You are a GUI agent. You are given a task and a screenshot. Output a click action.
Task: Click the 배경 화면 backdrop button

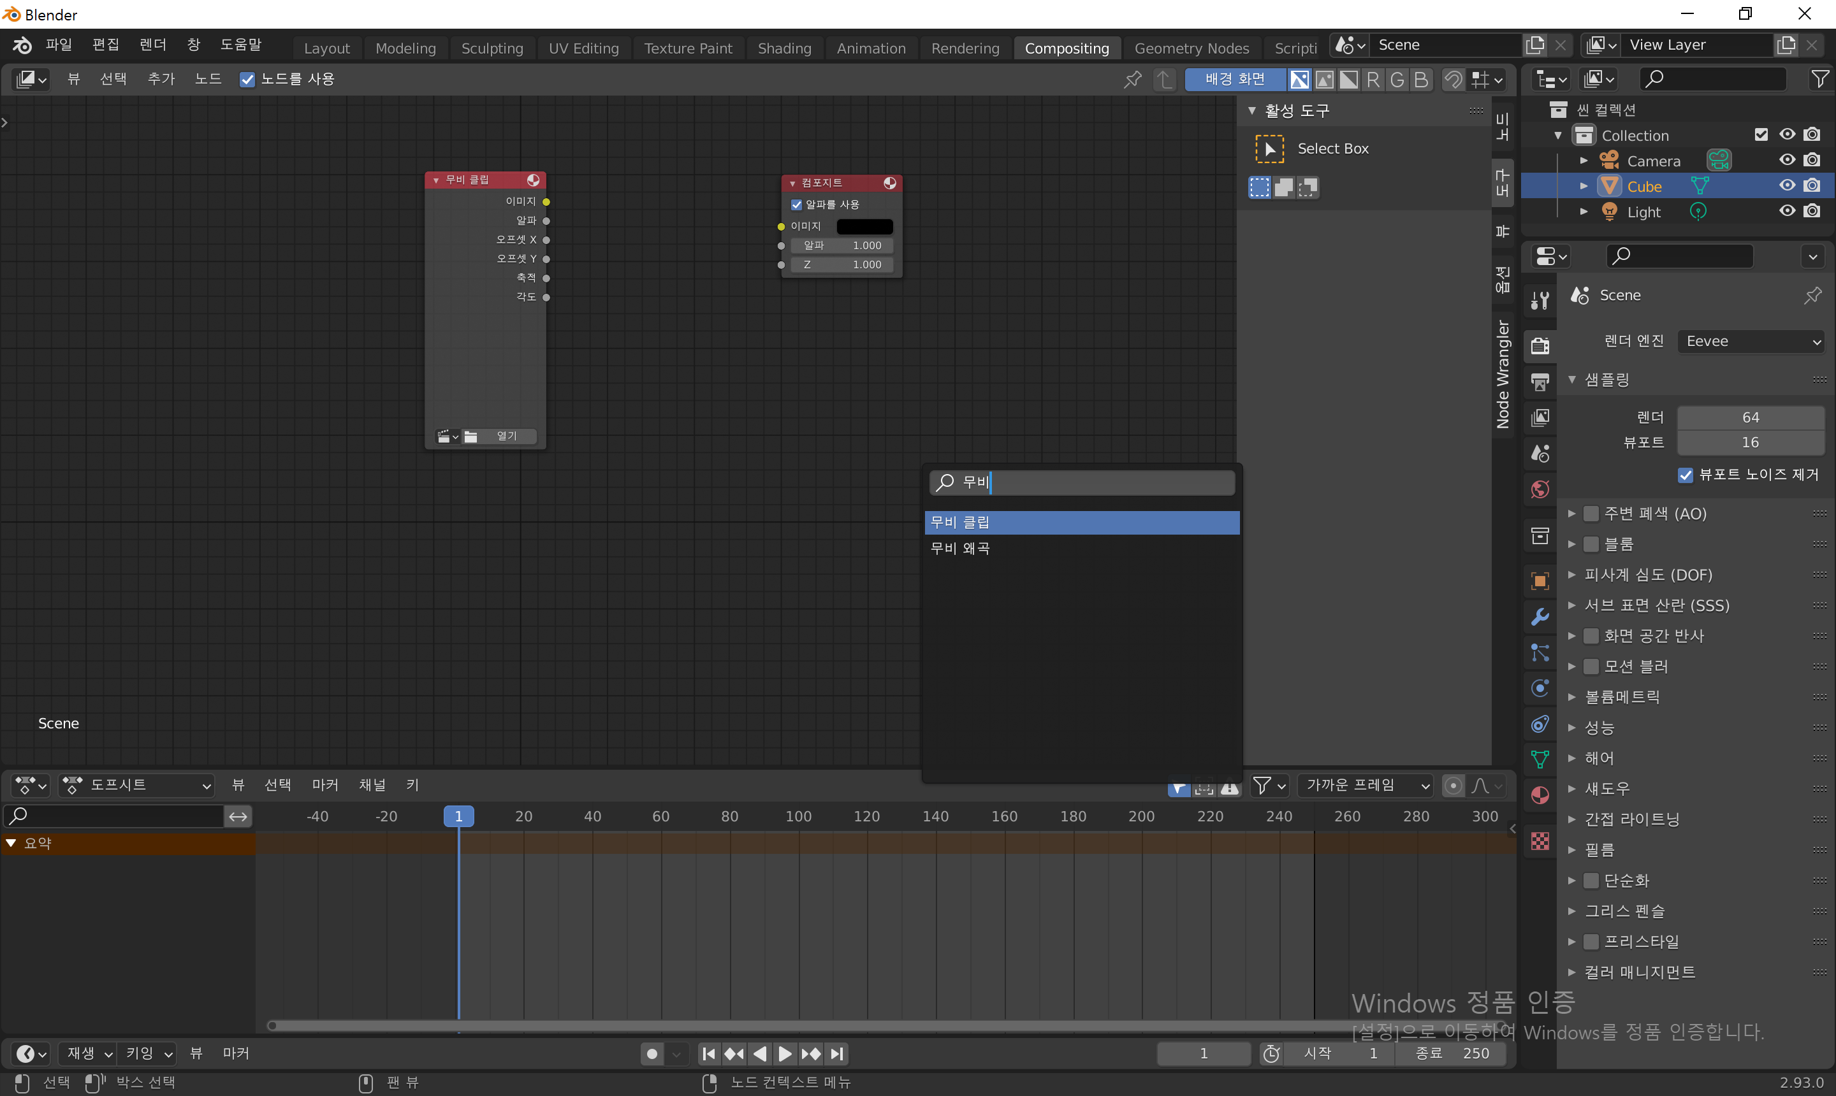click(x=1235, y=79)
